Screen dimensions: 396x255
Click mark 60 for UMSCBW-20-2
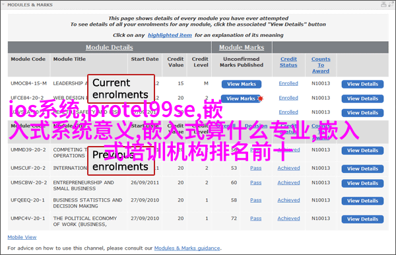coord(234,182)
